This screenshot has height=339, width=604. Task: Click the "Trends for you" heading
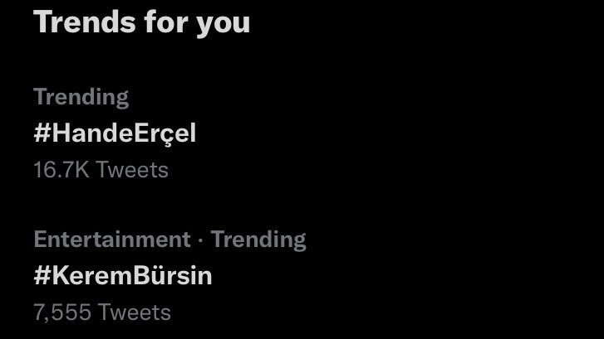click(141, 22)
